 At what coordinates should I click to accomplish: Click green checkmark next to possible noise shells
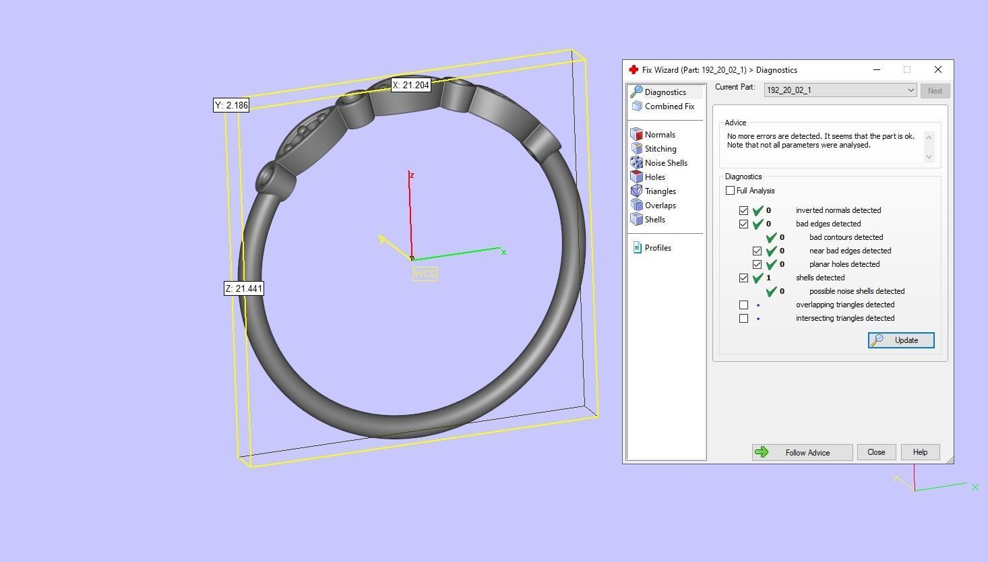(772, 291)
